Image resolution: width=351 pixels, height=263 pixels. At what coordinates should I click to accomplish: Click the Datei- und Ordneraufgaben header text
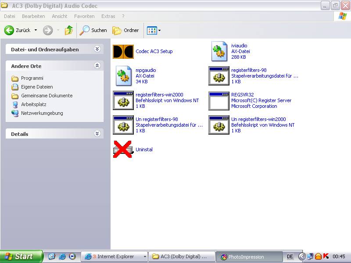[45, 50]
